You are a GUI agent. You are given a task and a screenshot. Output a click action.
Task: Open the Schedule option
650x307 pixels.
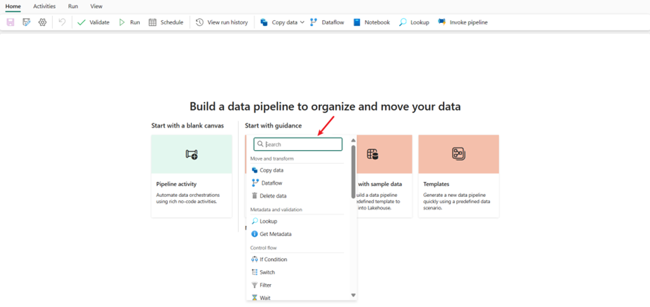(x=166, y=22)
